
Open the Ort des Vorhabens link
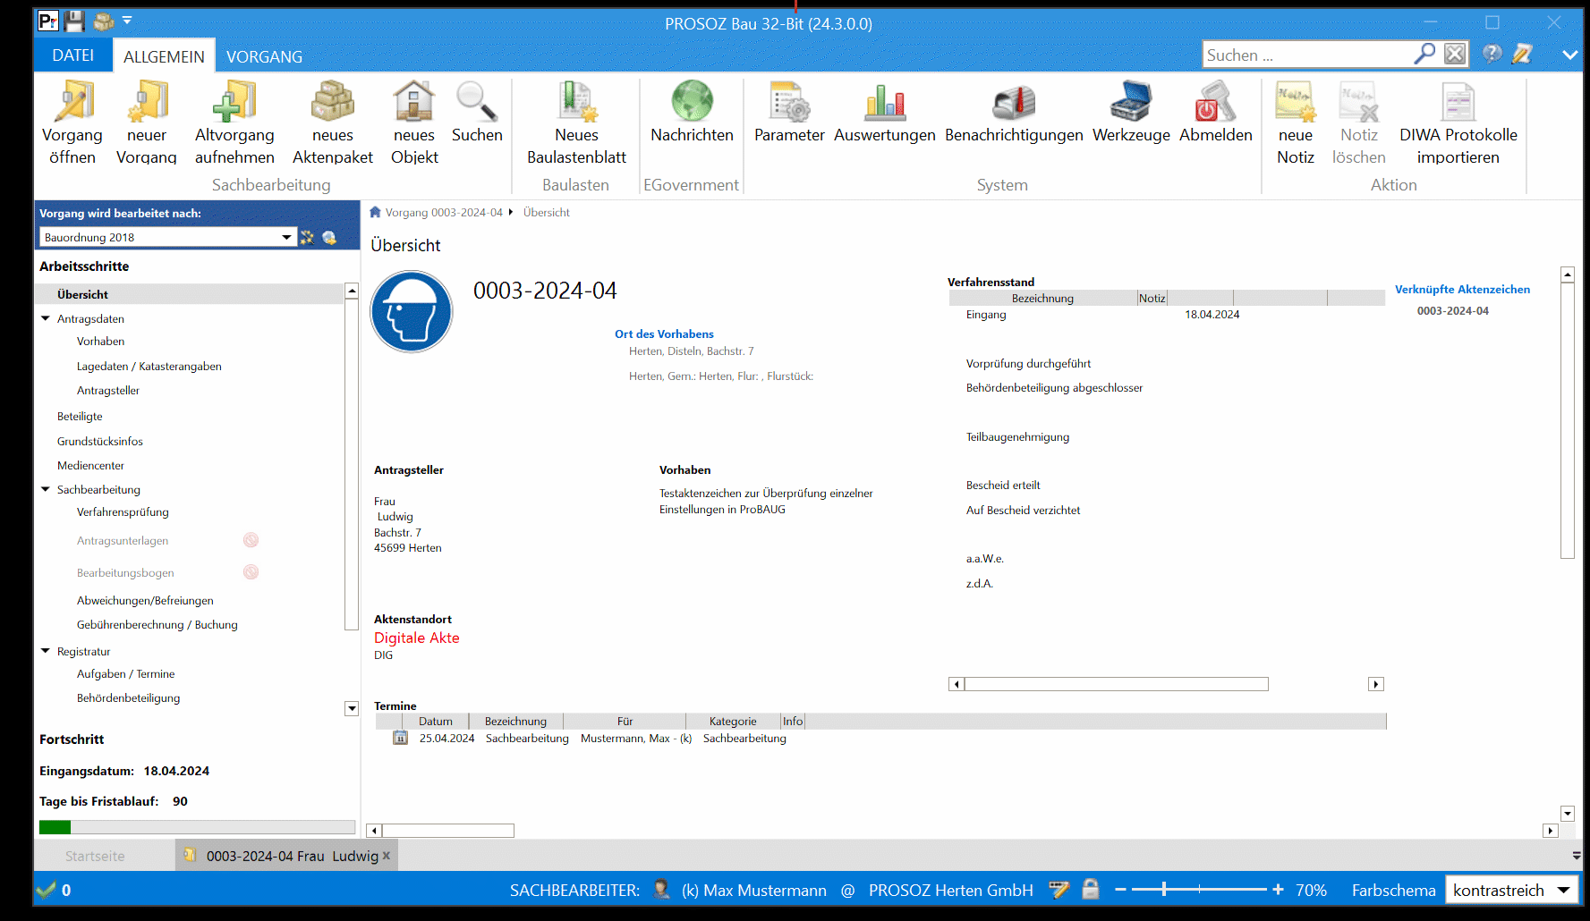[x=664, y=334]
